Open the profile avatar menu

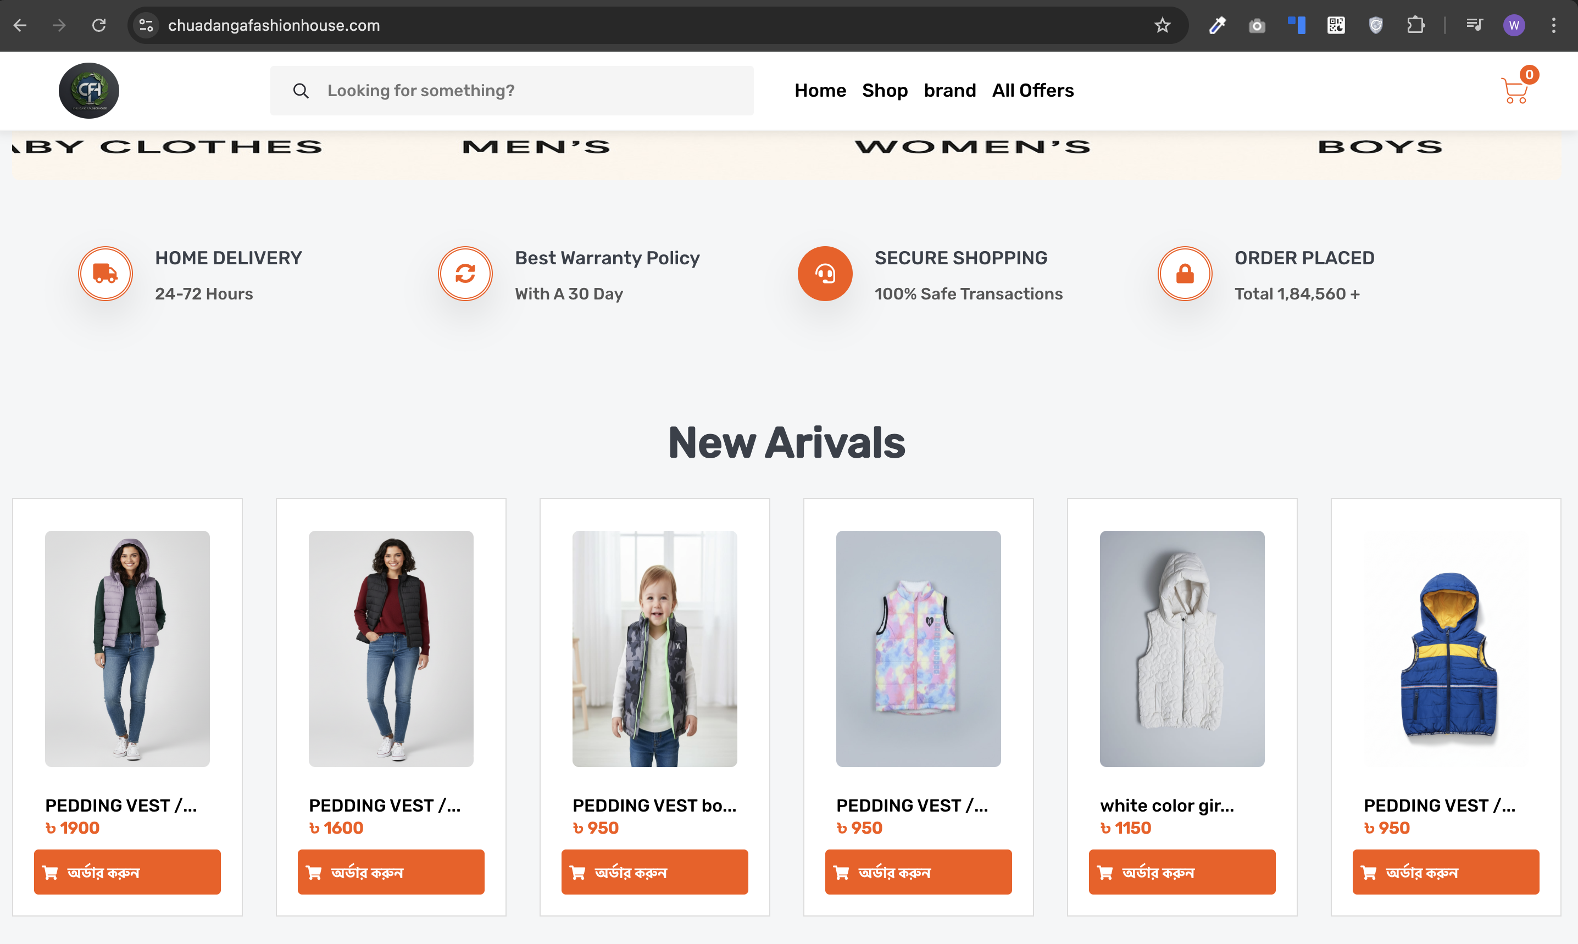point(1514,25)
